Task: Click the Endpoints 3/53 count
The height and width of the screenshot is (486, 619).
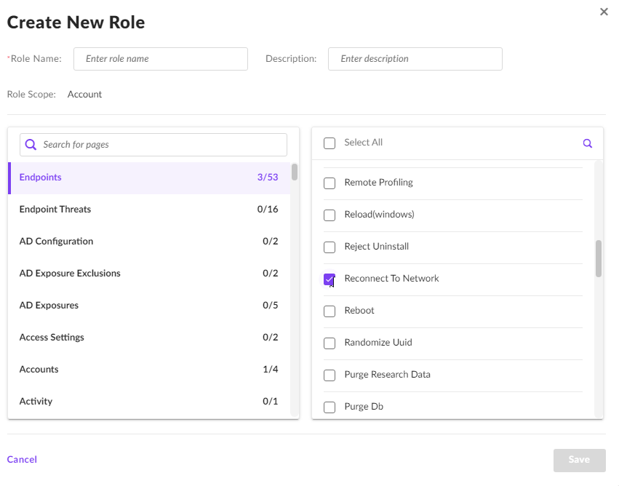Action: click(268, 178)
